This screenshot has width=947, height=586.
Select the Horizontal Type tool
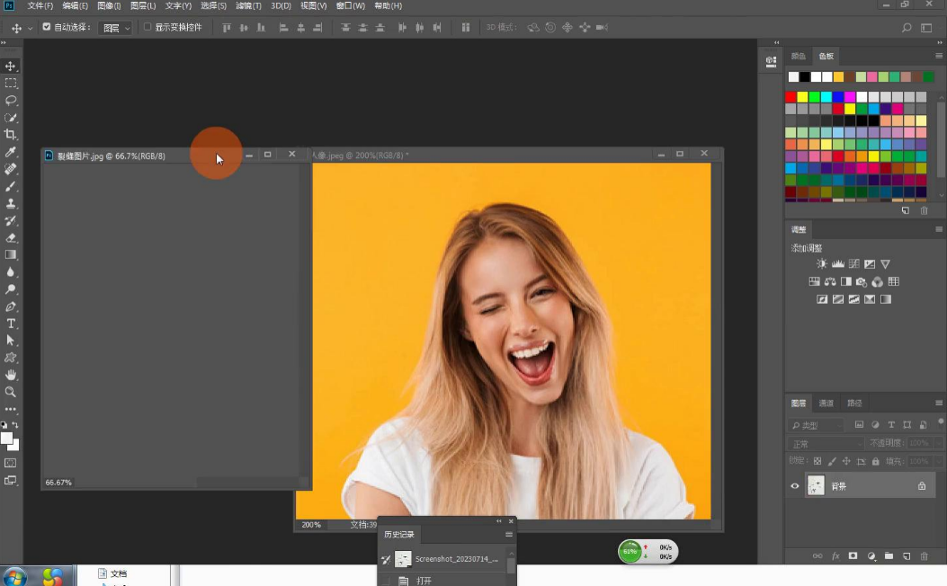click(11, 324)
